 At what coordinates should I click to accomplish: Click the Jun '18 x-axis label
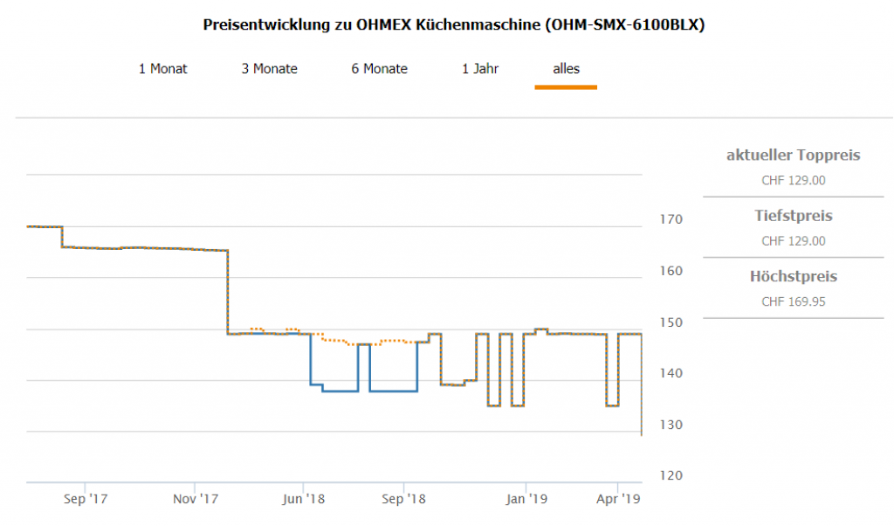[x=304, y=499]
